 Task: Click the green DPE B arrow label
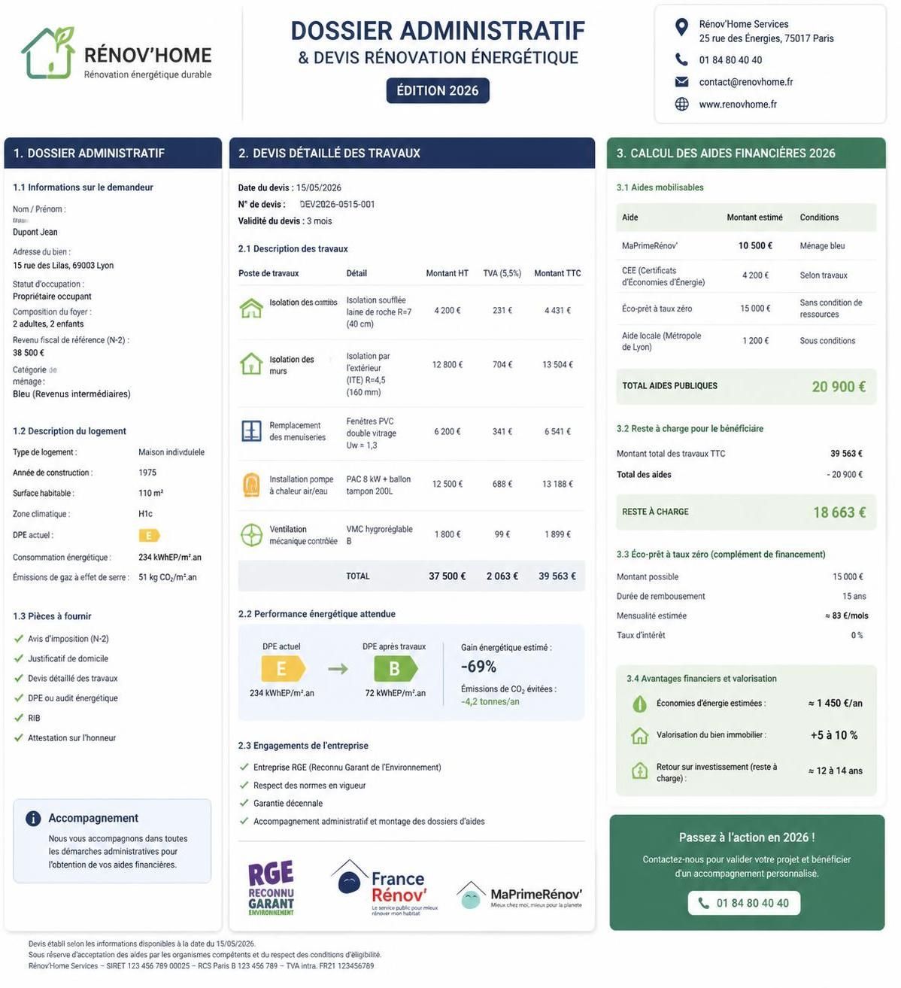[395, 668]
